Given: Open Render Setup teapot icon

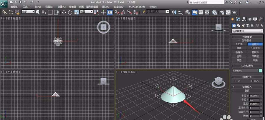Looking at the screenshot, I should (222, 12).
